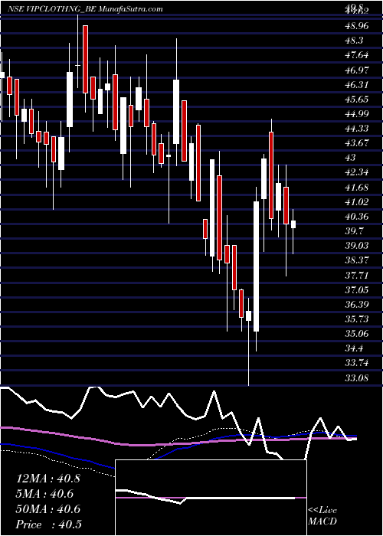Click the Price : 40.5 legend entry
The width and height of the screenshot is (383, 536).
point(48,525)
